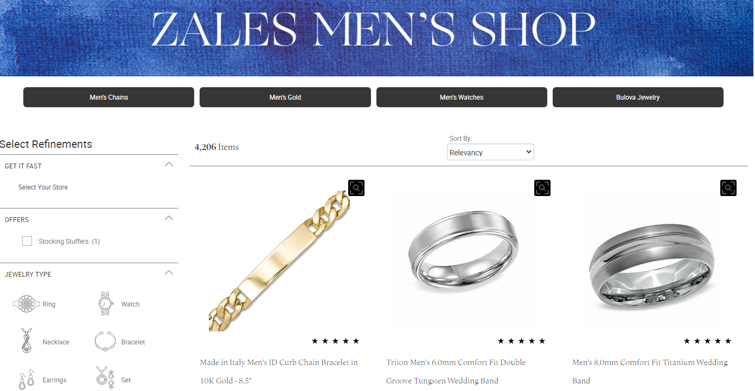Choose the Watch jewelry type icon
The height and width of the screenshot is (391, 755).
[105, 304]
